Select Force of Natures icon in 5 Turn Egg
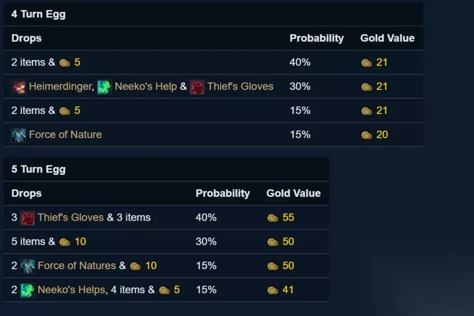The height and width of the screenshot is (316, 474). click(27, 266)
